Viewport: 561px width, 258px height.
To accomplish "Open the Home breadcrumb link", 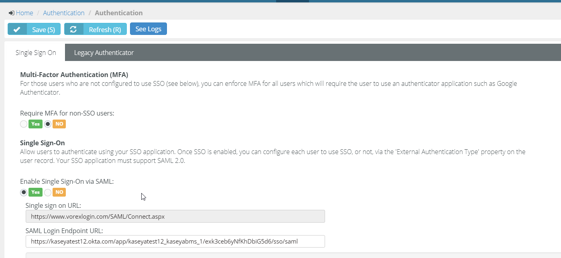I will 24,13.
